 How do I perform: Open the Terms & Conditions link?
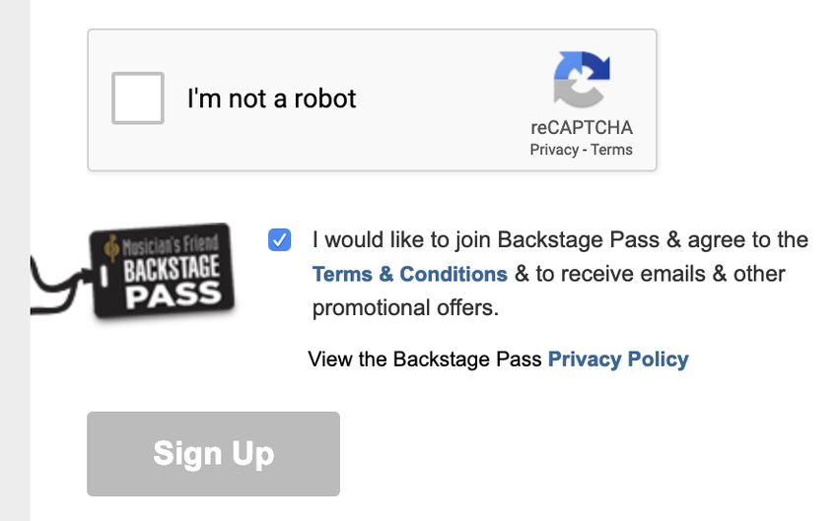pos(409,274)
